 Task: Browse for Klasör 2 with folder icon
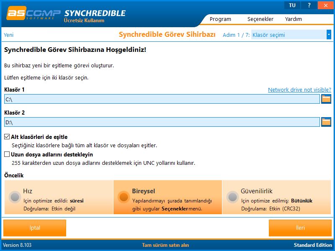(326, 122)
